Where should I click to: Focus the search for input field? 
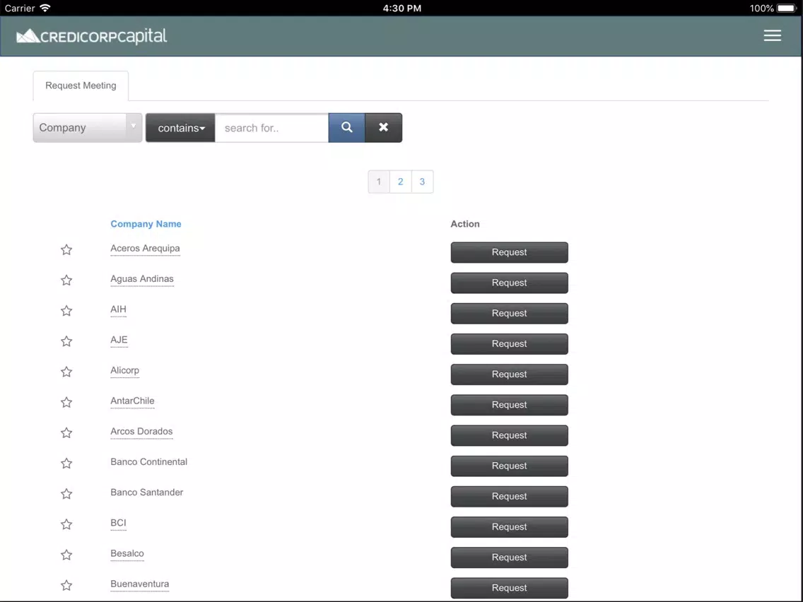(272, 127)
